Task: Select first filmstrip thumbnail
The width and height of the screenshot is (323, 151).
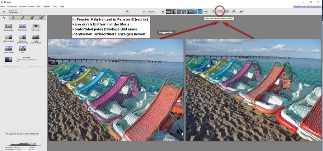Action: tap(169, 12)
